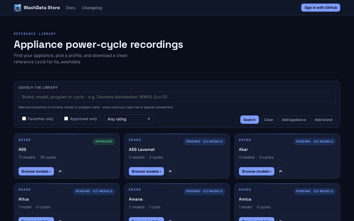The image size is (354, 221).
Task: Click the AEG Lavamat pending badge
Action: (204, 141)
